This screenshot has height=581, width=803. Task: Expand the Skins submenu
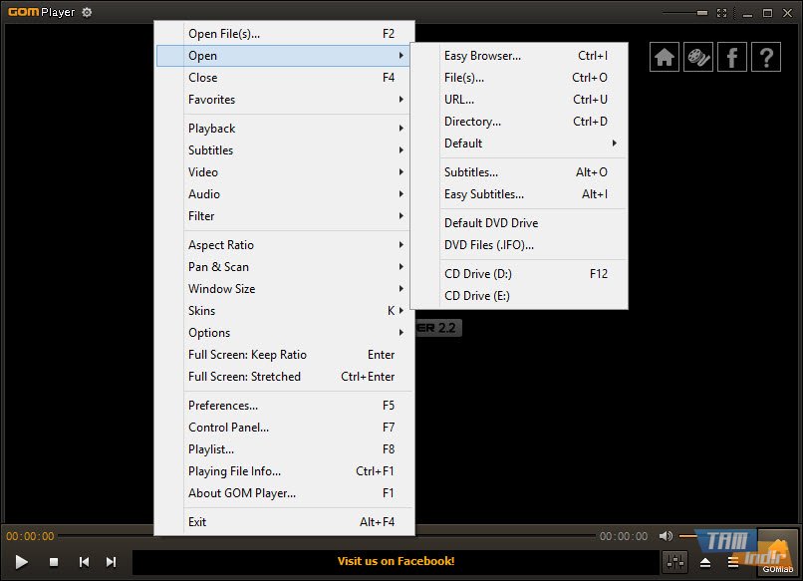click(x=285, y=311)
